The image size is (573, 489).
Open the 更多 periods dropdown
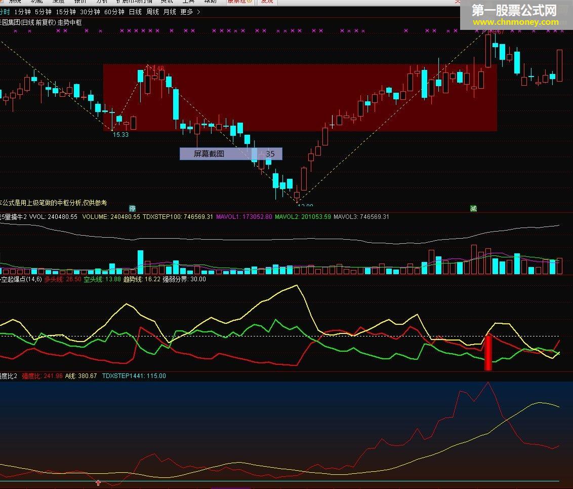(x=187, y=12)
